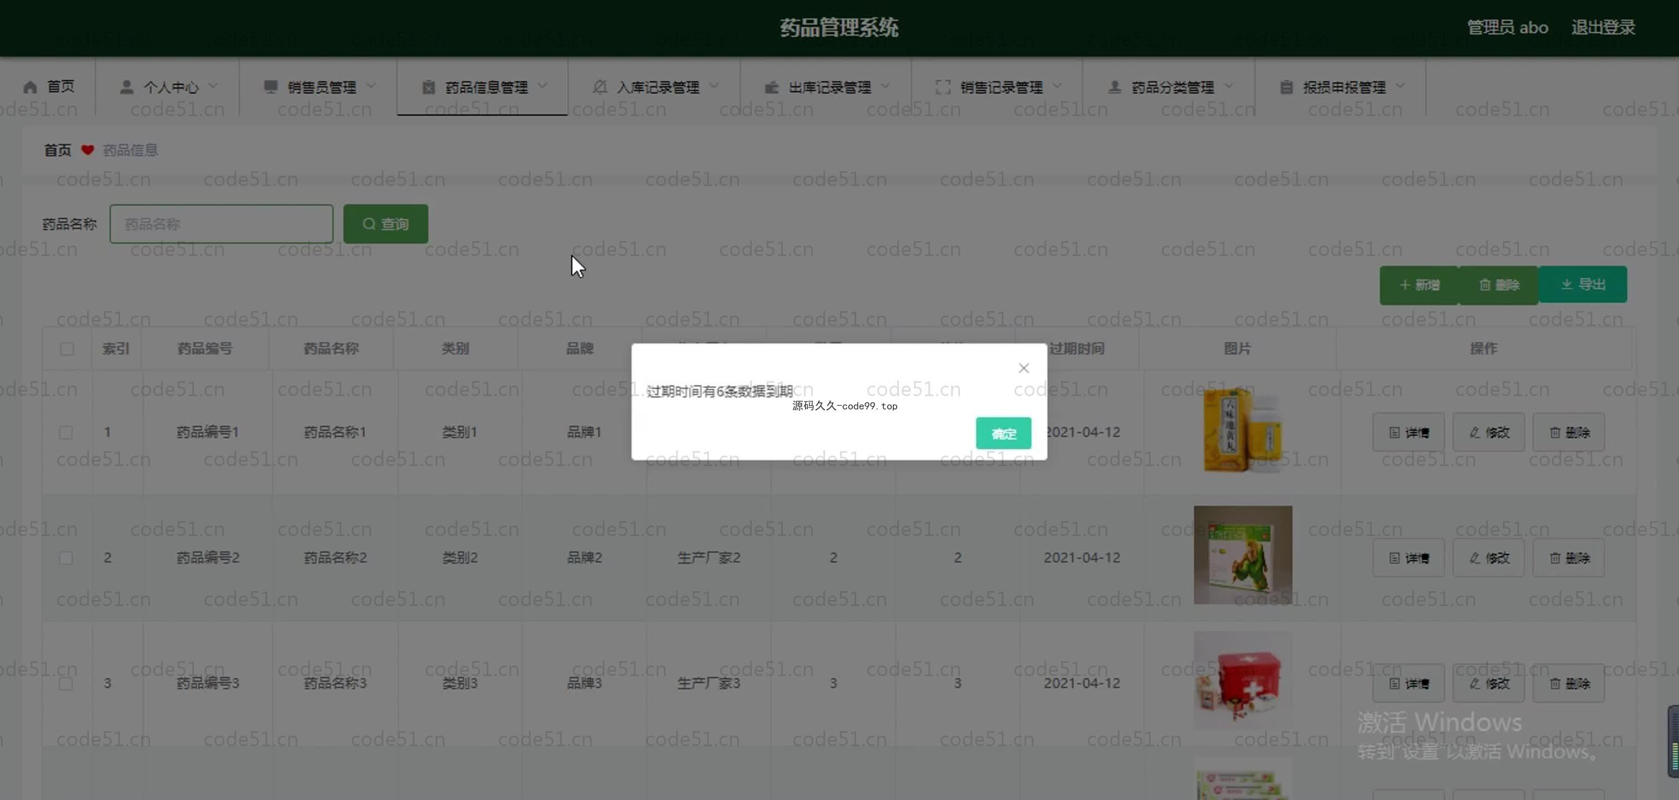
Task: Click the pencil edit icon in row 药品编号3
Action: [1475, 683]
